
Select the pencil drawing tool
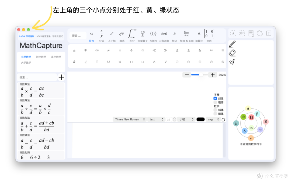[232, 44]
